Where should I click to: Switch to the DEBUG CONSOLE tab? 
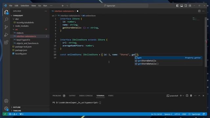point(86,96)
